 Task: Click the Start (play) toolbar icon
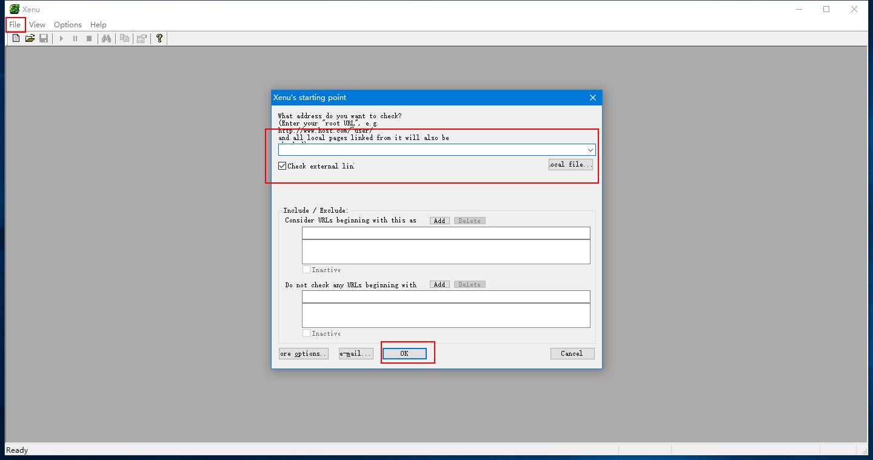(61, 38)
